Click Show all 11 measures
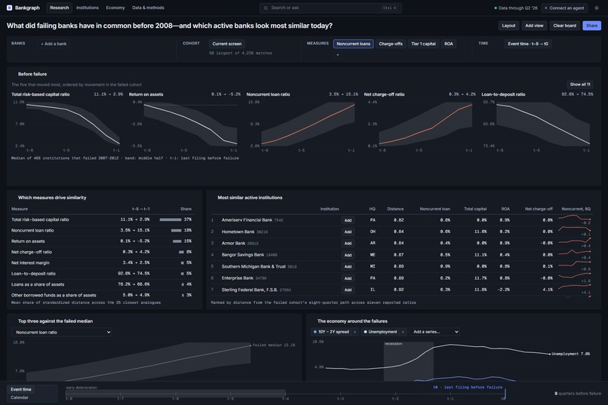The width and height of the screenshot is (608, 405). (580, 84)
